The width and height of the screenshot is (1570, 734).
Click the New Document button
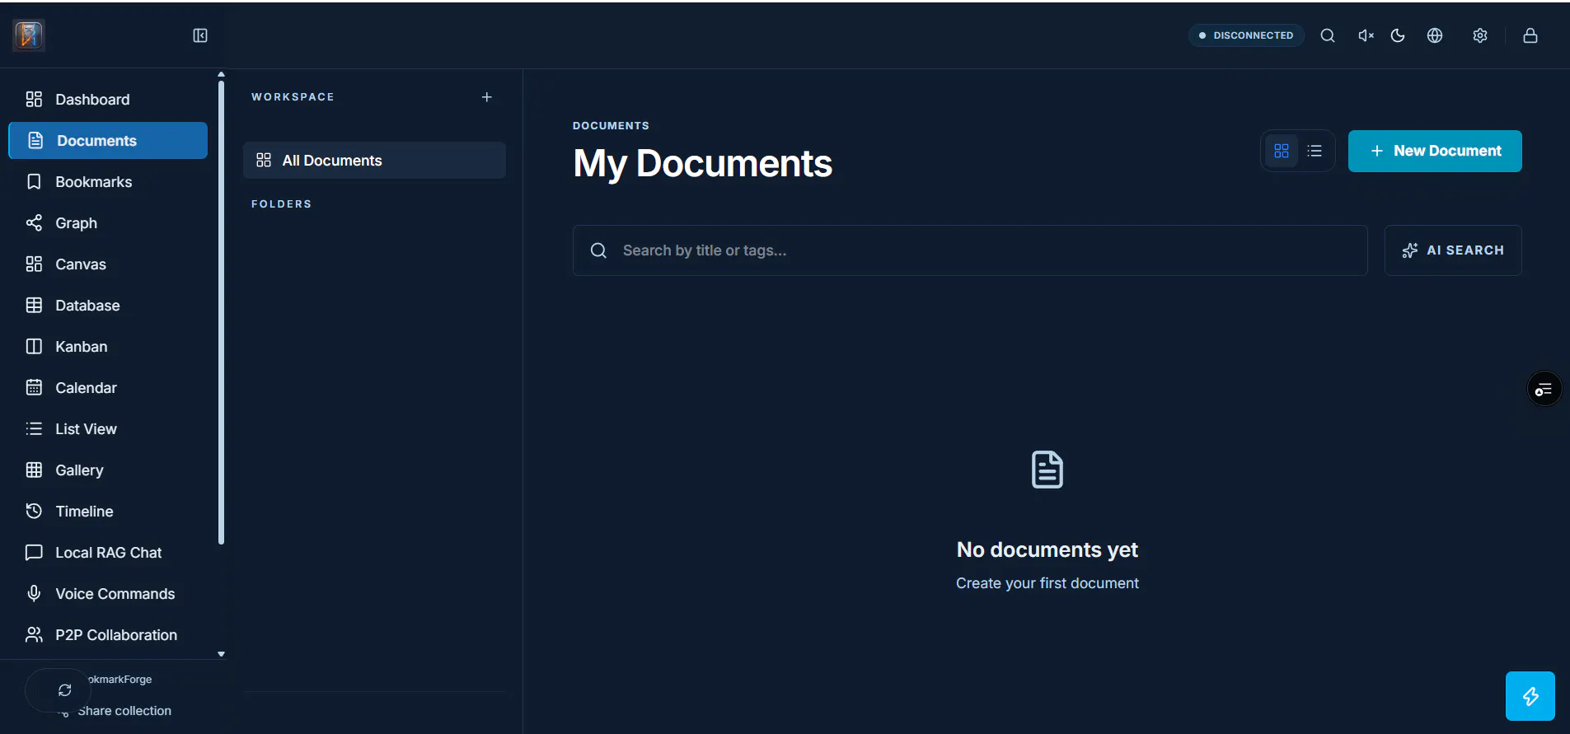pyautogui.click(x=1435, y=151)
